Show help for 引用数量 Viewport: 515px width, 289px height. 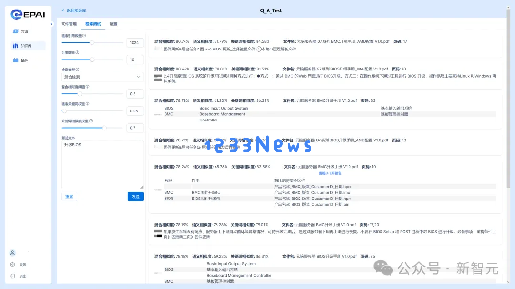[78, 52]
